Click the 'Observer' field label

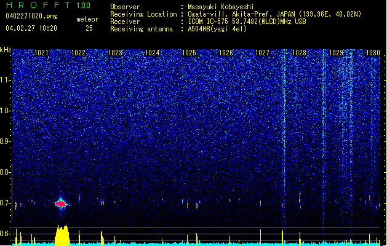coord(125,7)
